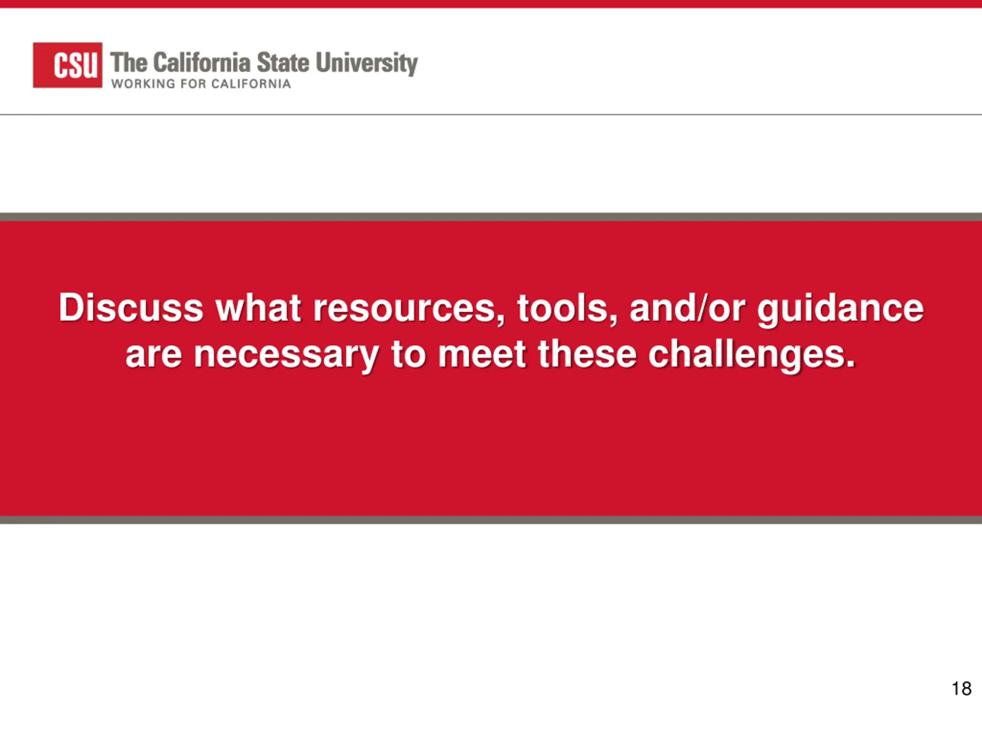Click the word 'what' in the banner
The height and width of the screenshot is (737, 982).
coord(259,307)
